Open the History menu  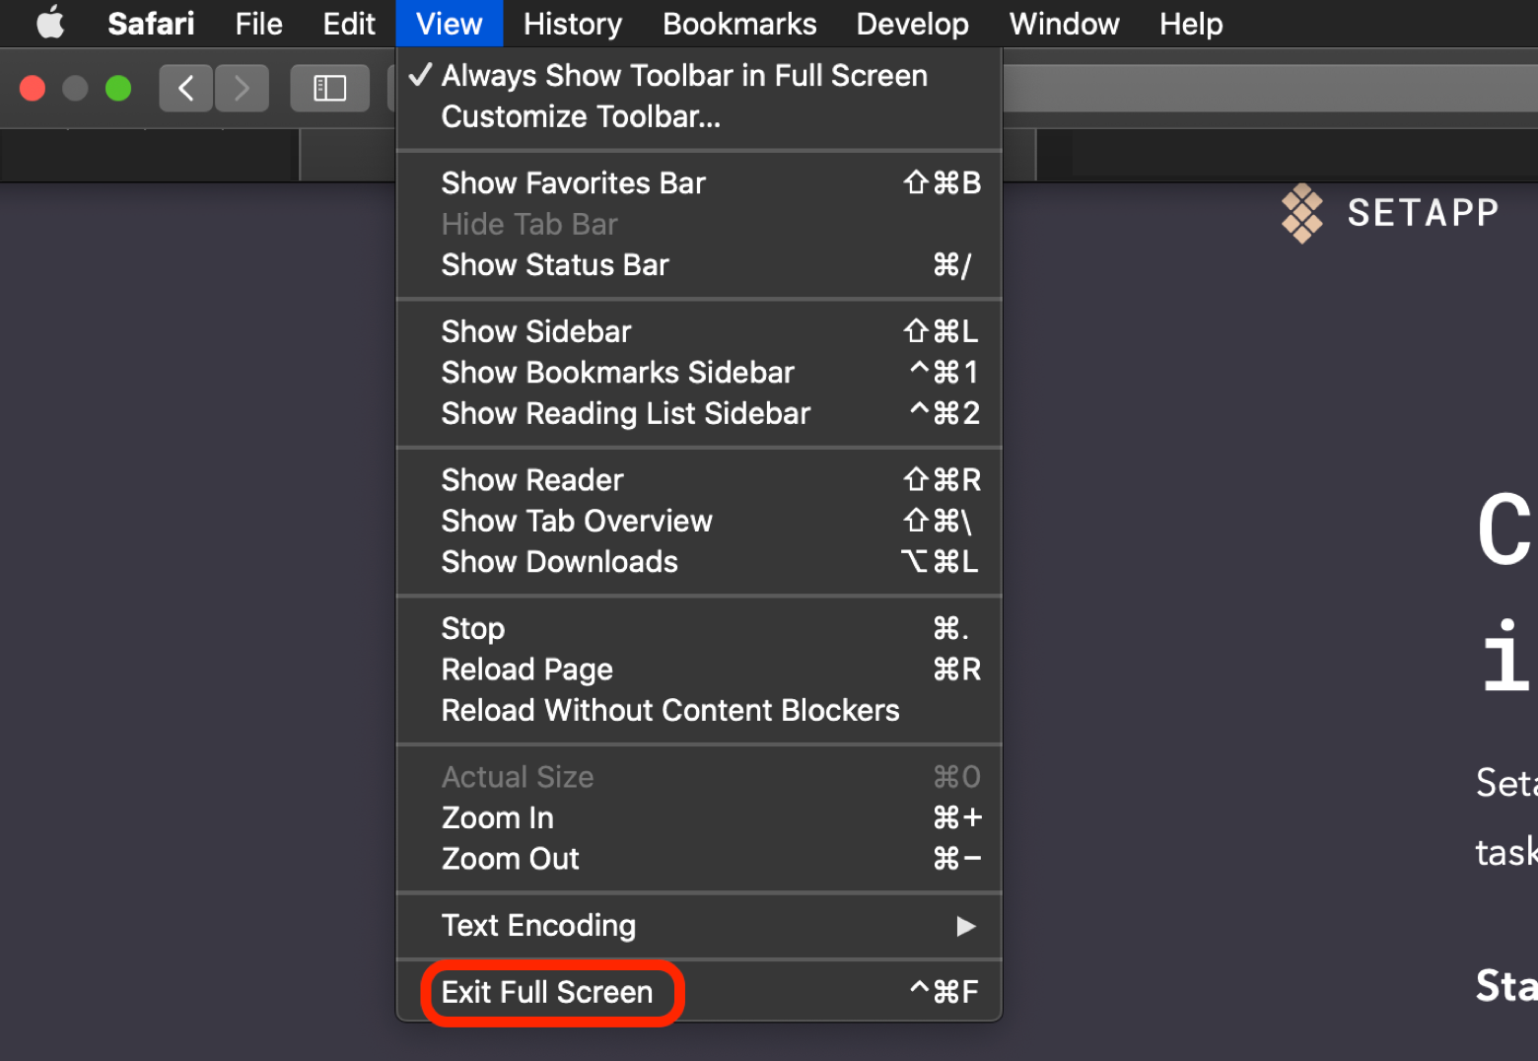572,23
